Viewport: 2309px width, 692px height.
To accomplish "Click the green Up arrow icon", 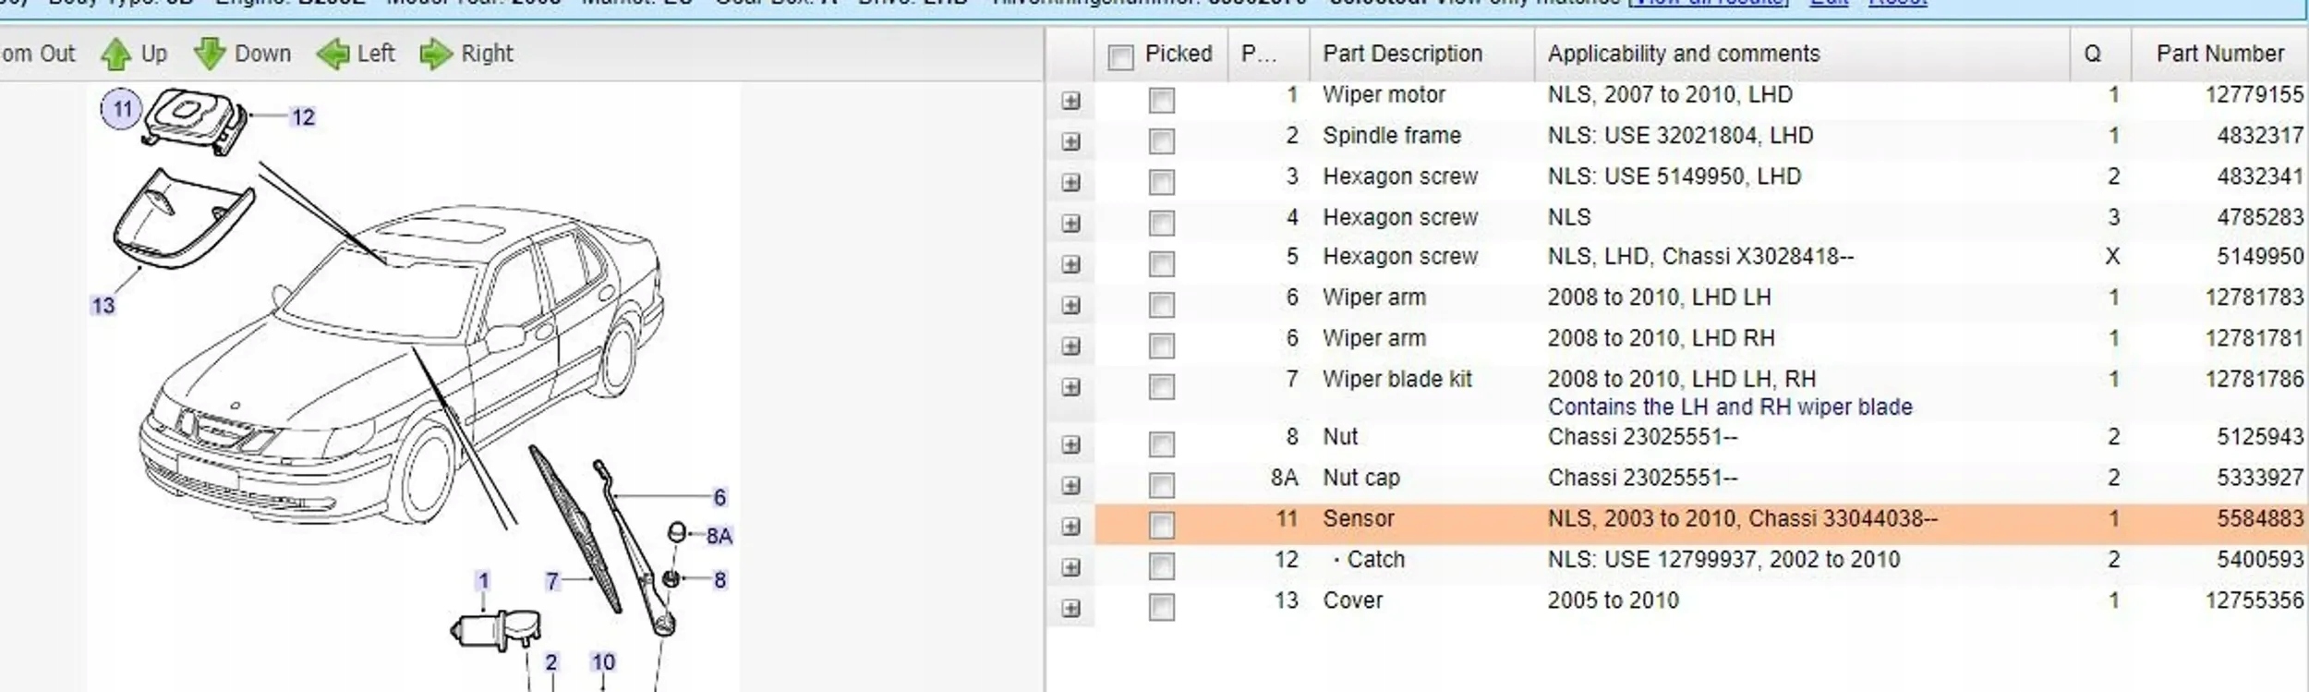I will 115,55.
